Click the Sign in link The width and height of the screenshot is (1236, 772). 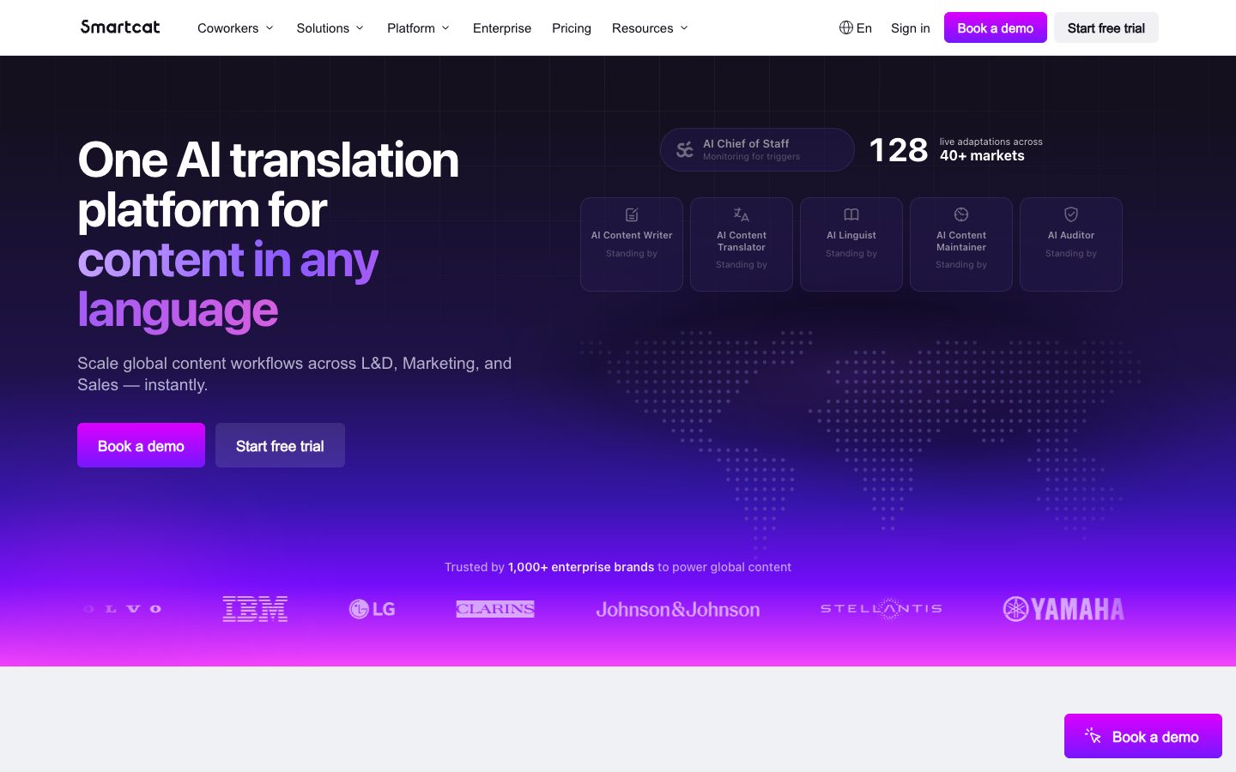[x=910, y=28]
